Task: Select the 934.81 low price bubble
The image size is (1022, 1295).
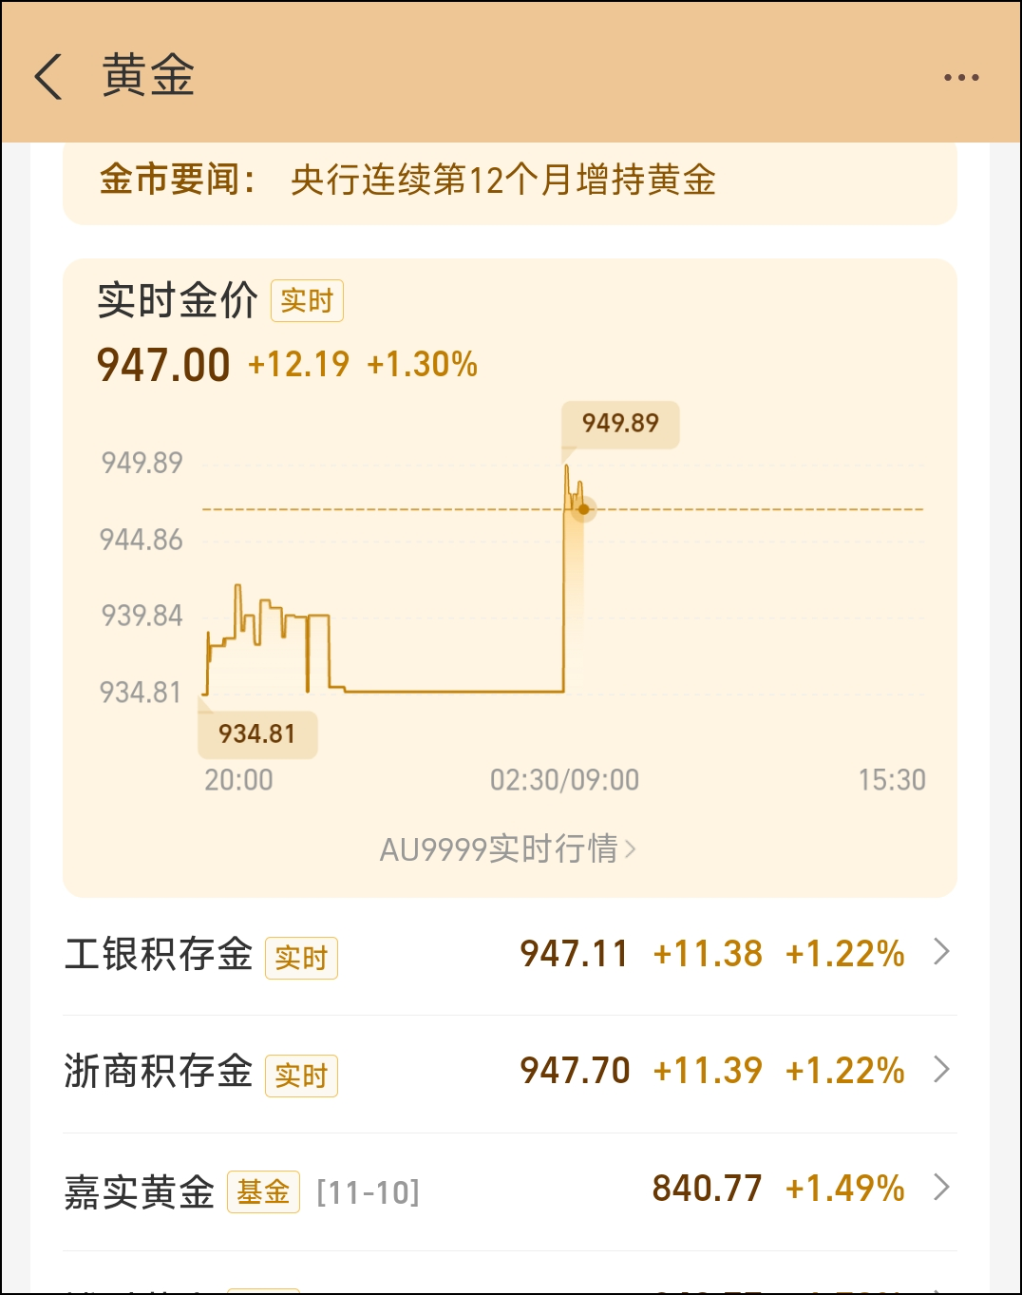Action: (257, 734)
